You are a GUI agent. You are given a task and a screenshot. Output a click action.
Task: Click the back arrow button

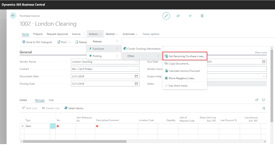coord(13,16)
